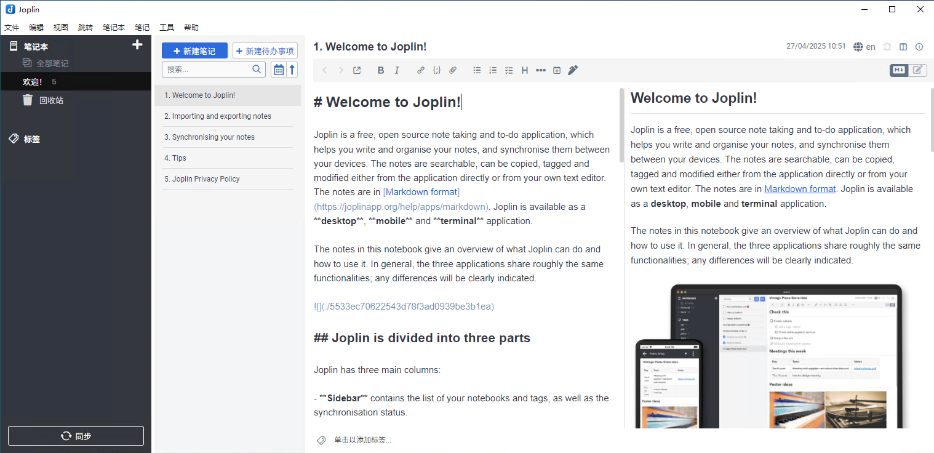The height and width of the screenshot is (453, 934).
Task: Attach a file with paperclip icon
Action: [453, 70]
